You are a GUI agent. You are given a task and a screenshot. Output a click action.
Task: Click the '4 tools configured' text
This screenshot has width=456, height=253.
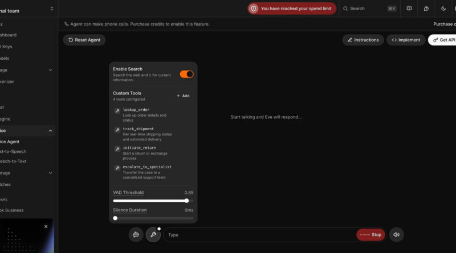(129, 99)
